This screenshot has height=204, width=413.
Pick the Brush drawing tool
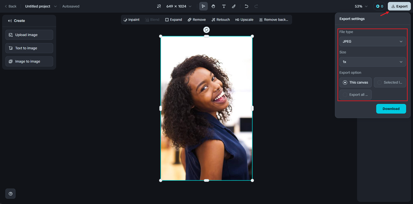pyautogui.click(x=234, y=6)
